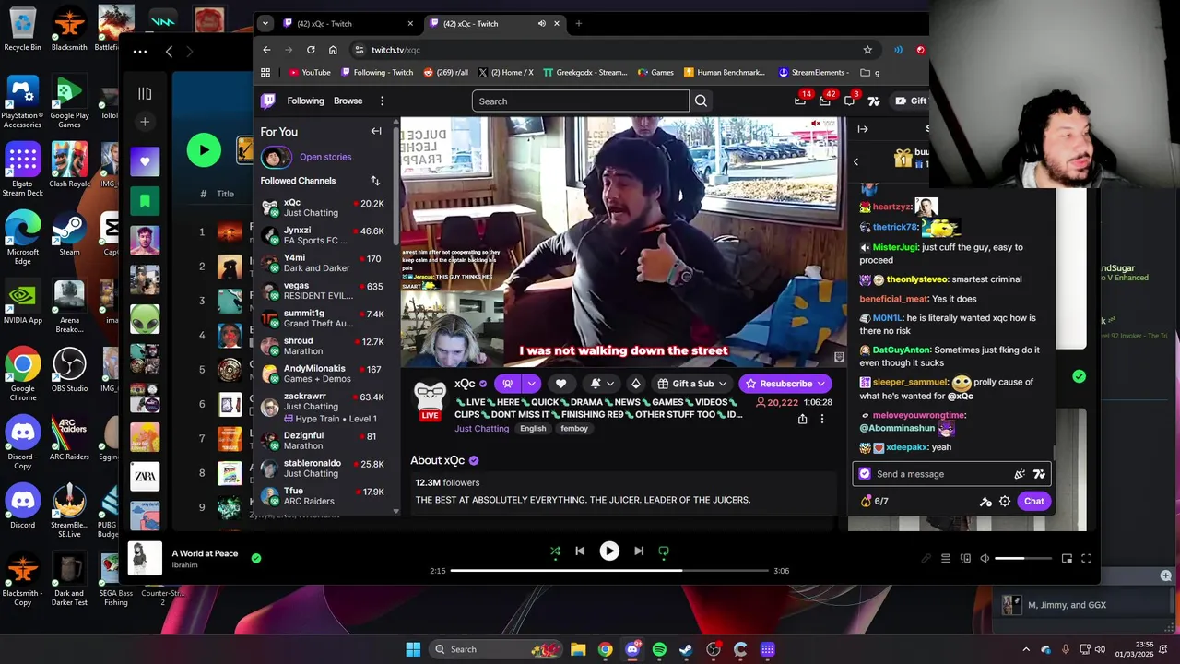1180x664 pixels.
Task: Open the Spotify queue icon
Action: click(x=945, y=558)
